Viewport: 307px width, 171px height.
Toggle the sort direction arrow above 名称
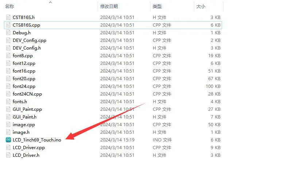click(51, 2)
